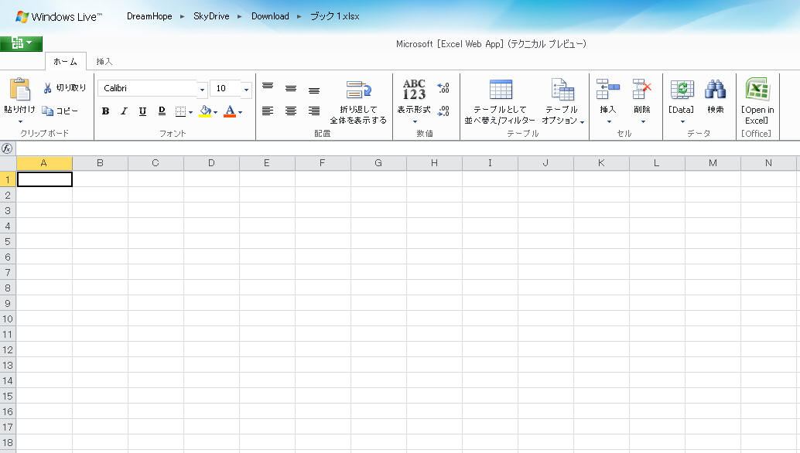Image resolution: width=800 pixels, height=453 pixels.
Task: Select column D header
Action: pos(211,163)
